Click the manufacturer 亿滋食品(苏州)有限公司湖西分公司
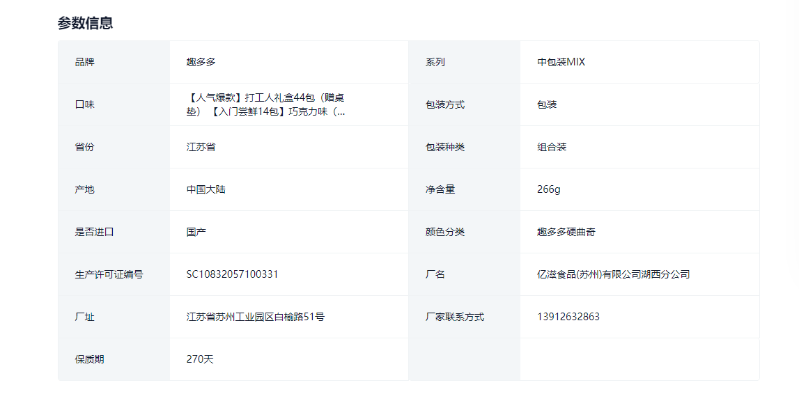 614,274
